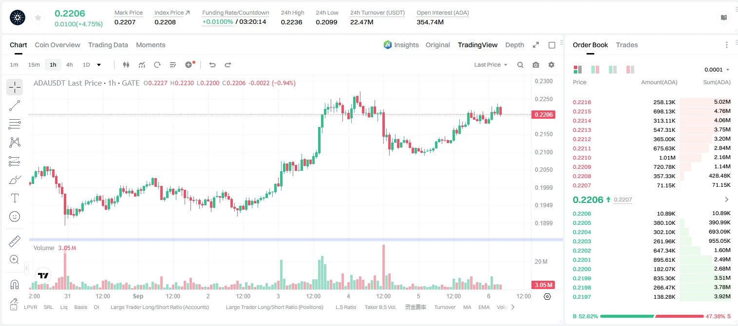Open chart settings gear icon
The width and height of the screenshot is (738, 326).
click(551, 65)
